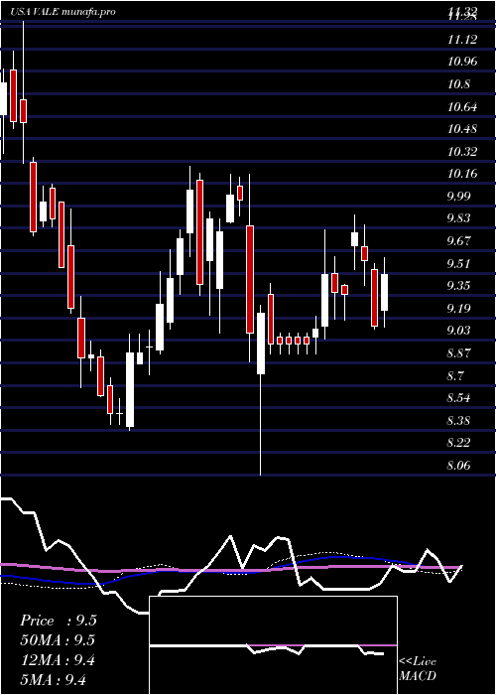Click the last white candle on the chart
The width and height of the screenshot is (496, 695).
pyautogui.click(x=385, y=292)
